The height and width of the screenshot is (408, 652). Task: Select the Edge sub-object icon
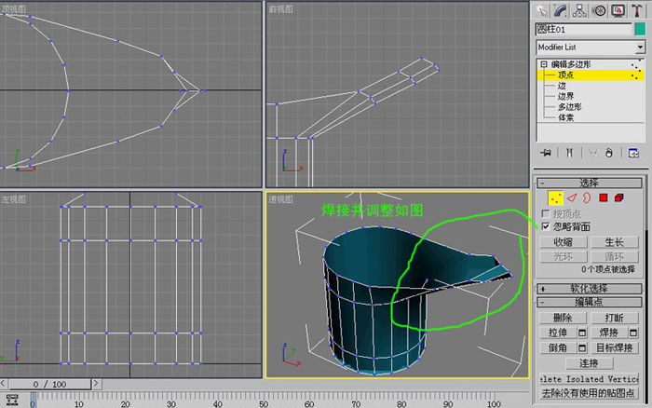tap(572, 198)
